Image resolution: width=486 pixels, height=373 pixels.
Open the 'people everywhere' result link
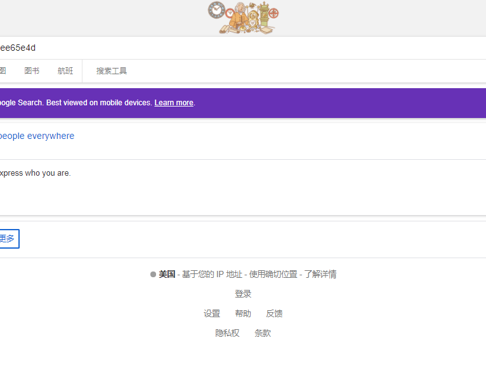(x=36, y=136)
